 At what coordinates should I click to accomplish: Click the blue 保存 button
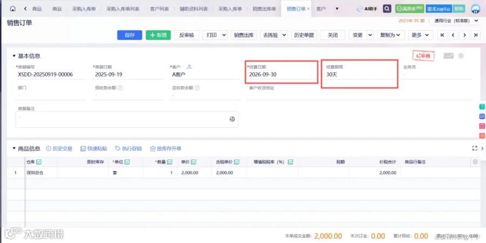(x=130, y=35)
